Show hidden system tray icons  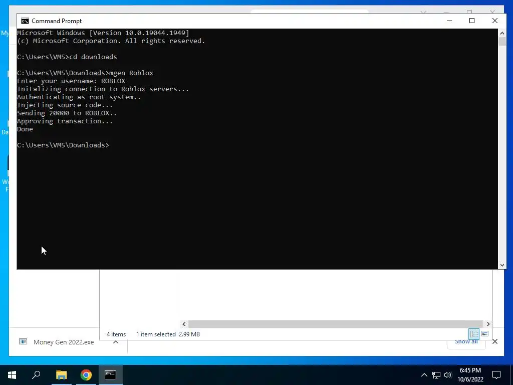click(x=424, y=375)
